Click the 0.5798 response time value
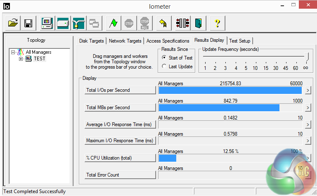Image resolution: width=317 pixels, height=196 pixels. pos(230,134)
